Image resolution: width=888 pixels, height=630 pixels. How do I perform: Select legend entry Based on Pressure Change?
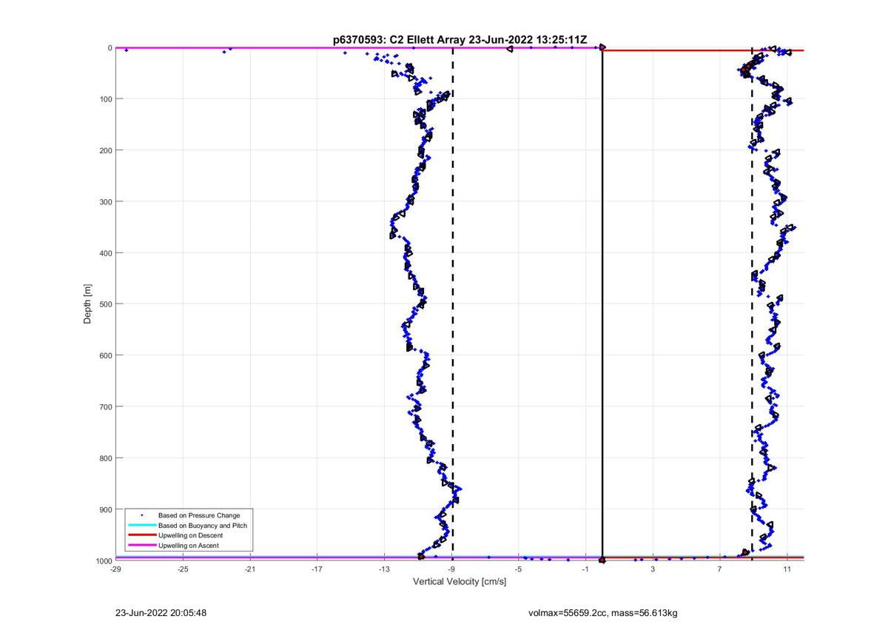point(199,515)
